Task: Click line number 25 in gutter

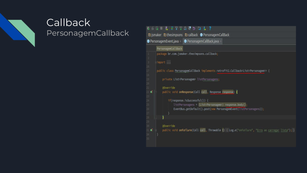Action: 148,105
